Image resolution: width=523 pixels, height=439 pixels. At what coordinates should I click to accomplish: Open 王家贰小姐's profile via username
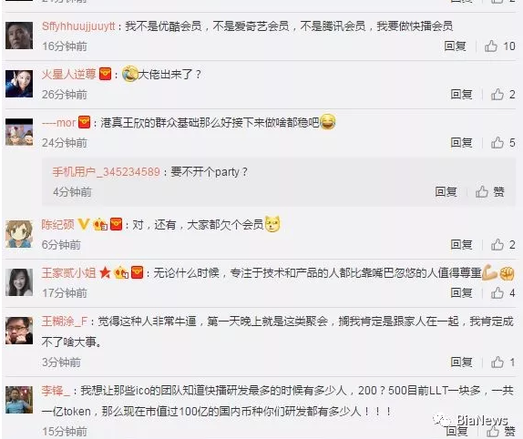click(x=68, y=273)
